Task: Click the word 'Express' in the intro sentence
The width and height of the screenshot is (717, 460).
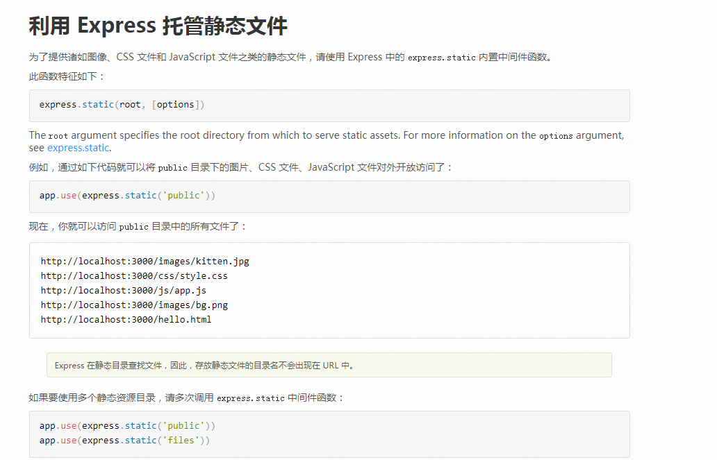Action: pos(365,58)
